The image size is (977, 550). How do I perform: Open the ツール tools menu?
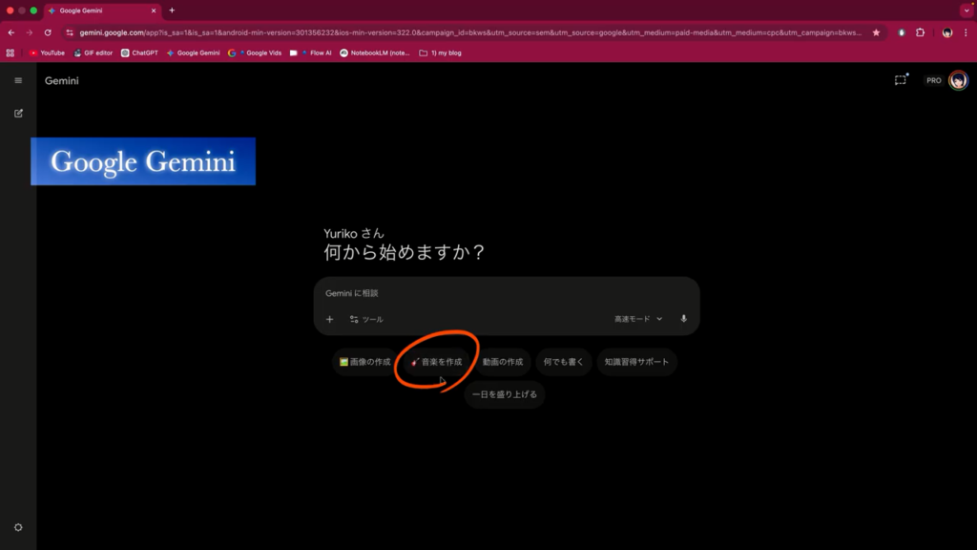coord(366,319)
